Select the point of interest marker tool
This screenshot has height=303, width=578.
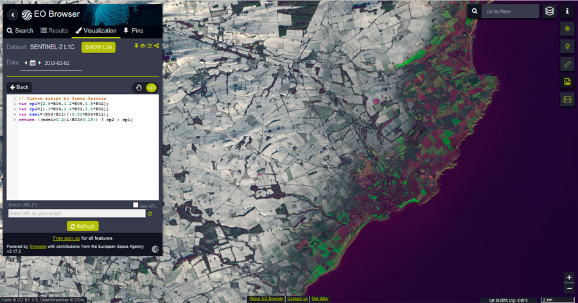point(567,46)
